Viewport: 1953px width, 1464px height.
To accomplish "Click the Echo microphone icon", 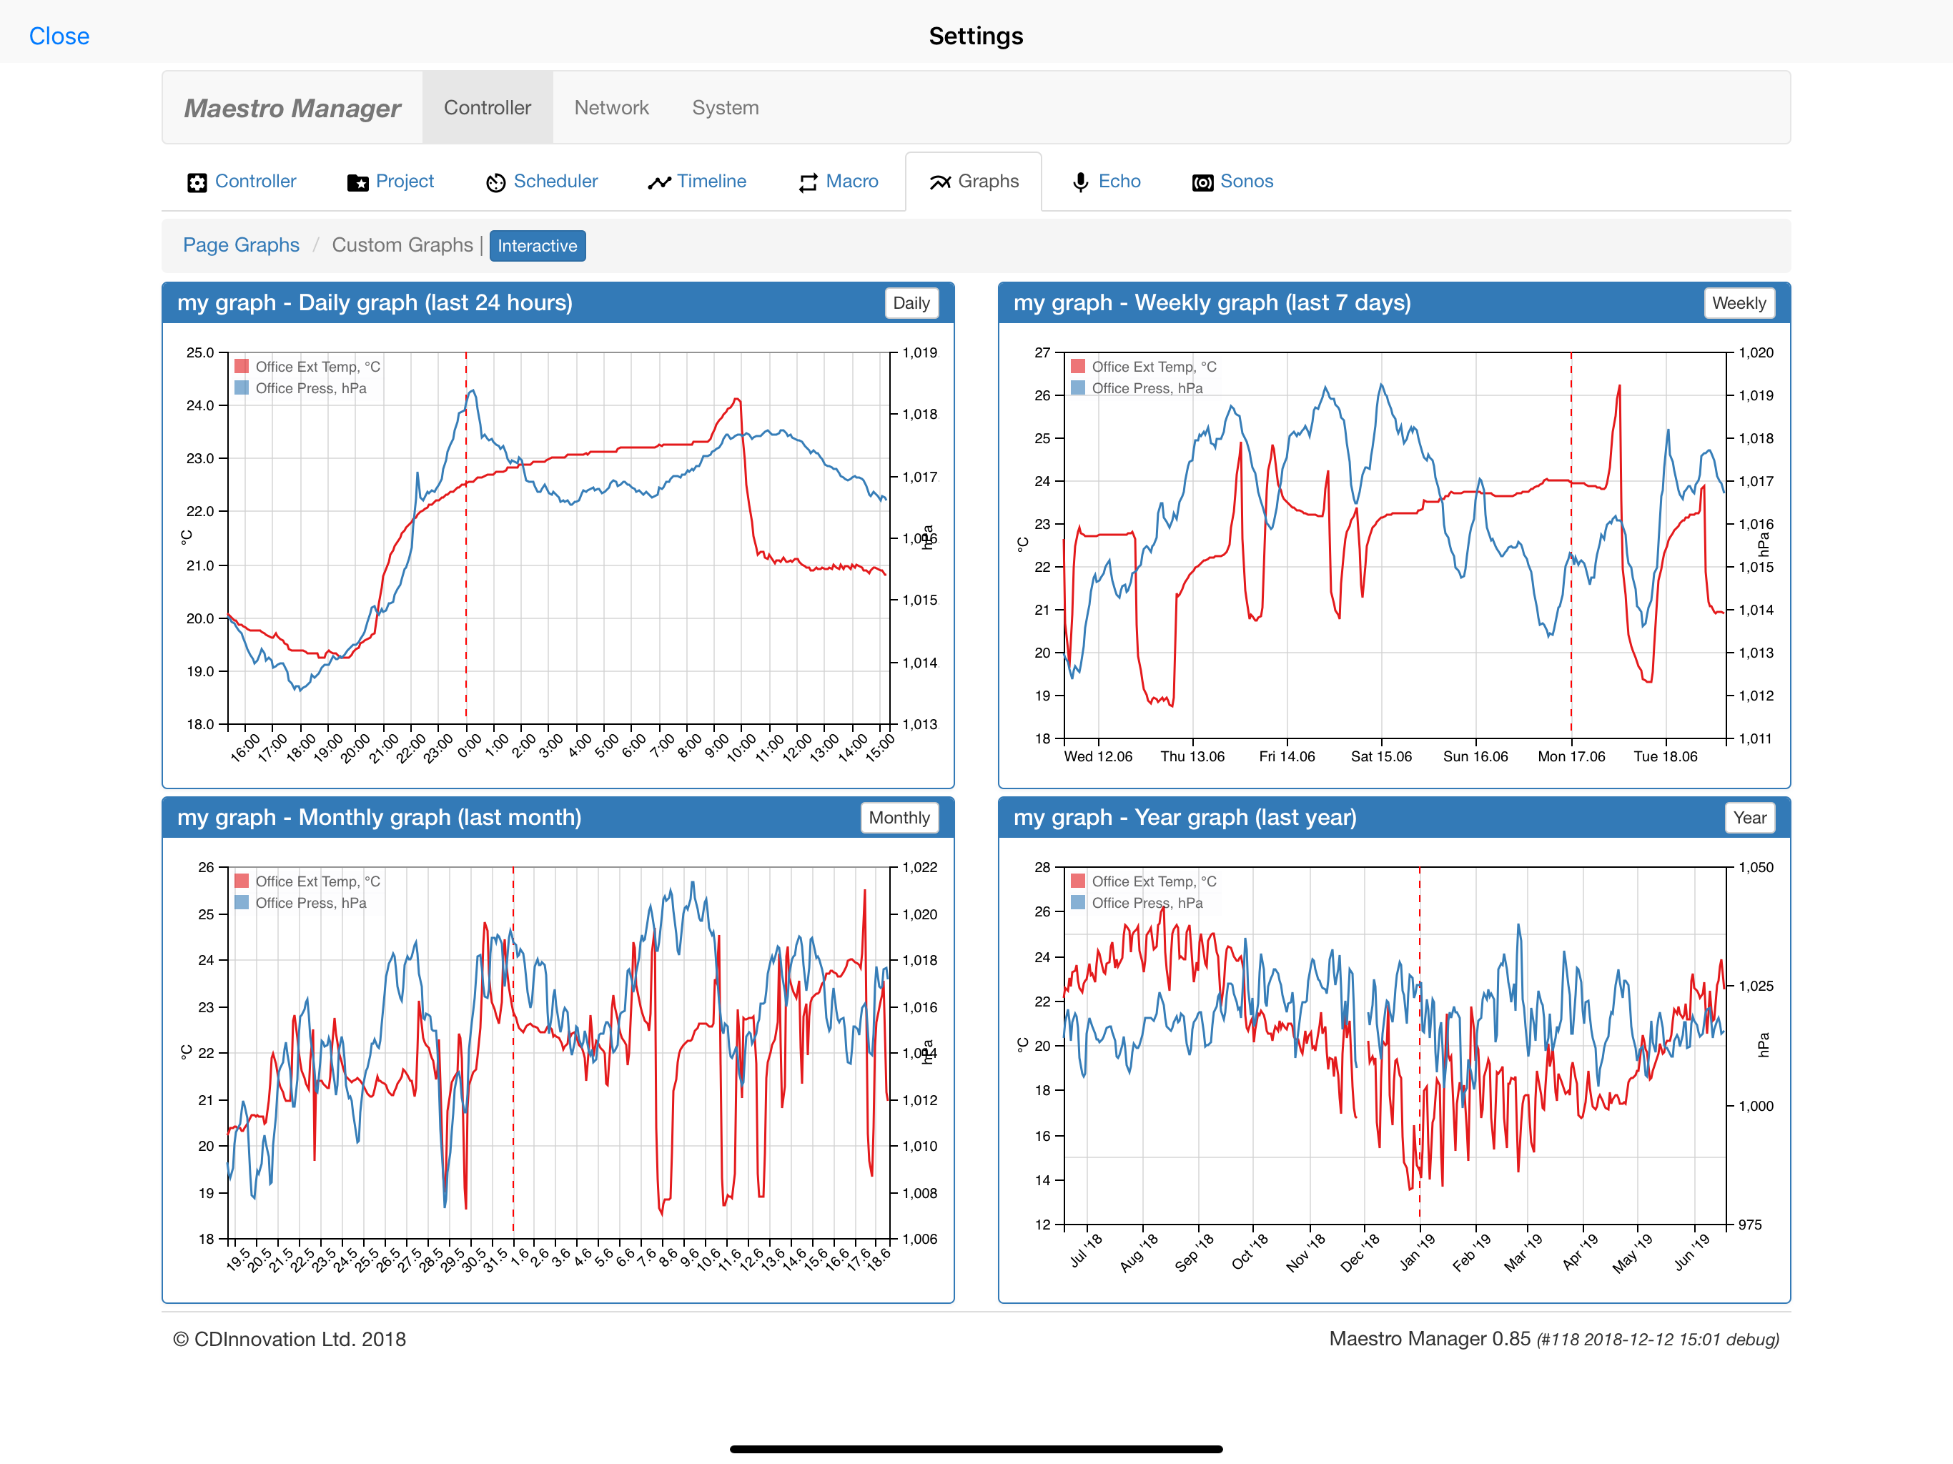I will (x=1080, y=182).
